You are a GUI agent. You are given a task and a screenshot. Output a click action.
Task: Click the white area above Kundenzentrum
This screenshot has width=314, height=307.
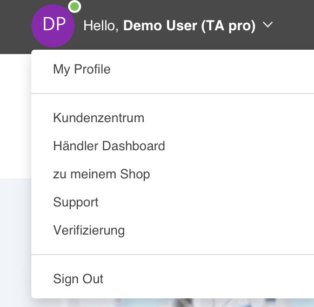[172, 102]
